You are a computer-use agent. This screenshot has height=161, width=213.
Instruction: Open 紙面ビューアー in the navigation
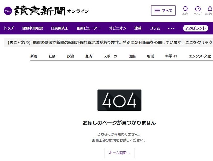[88, 28]
